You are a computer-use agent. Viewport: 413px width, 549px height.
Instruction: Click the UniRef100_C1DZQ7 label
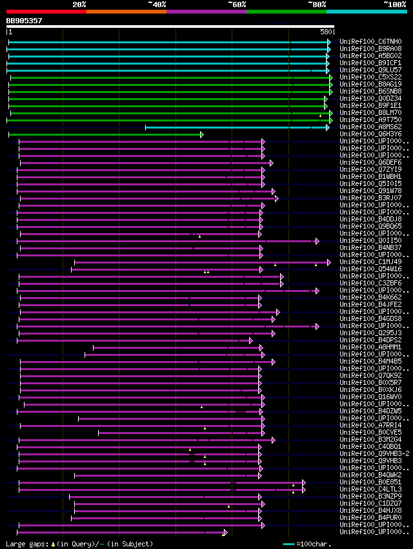coord(370,504)
